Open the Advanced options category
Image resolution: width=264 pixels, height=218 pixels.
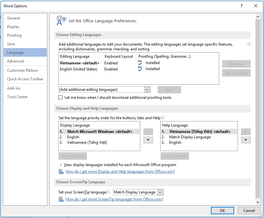15,61
